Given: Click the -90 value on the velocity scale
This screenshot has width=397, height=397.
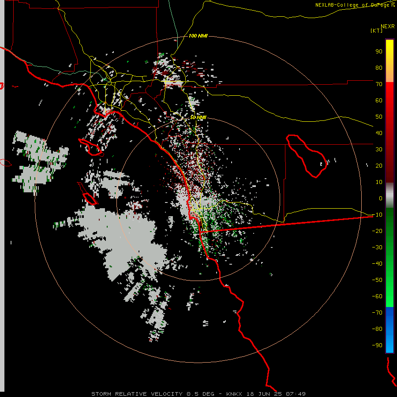Looking at the screenshot, I should pos(377,345).
